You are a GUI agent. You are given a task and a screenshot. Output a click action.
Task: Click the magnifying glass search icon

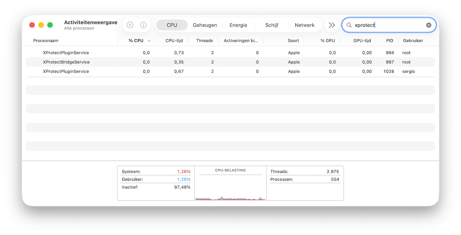(x=349, y=25)
